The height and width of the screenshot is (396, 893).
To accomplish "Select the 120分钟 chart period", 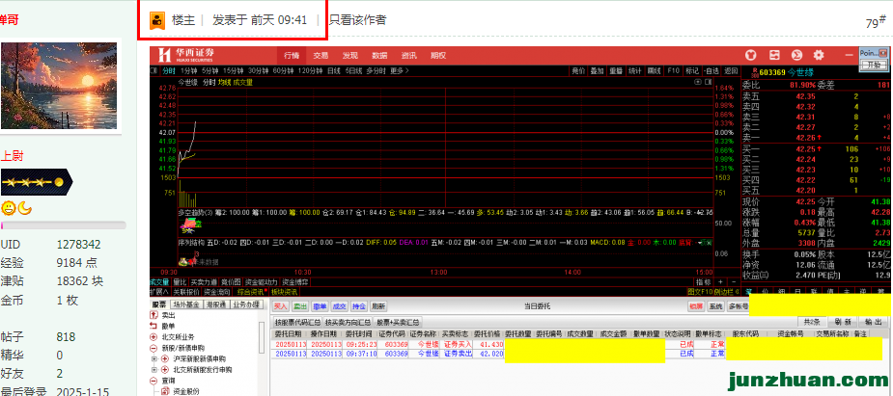I will point(311,71).
